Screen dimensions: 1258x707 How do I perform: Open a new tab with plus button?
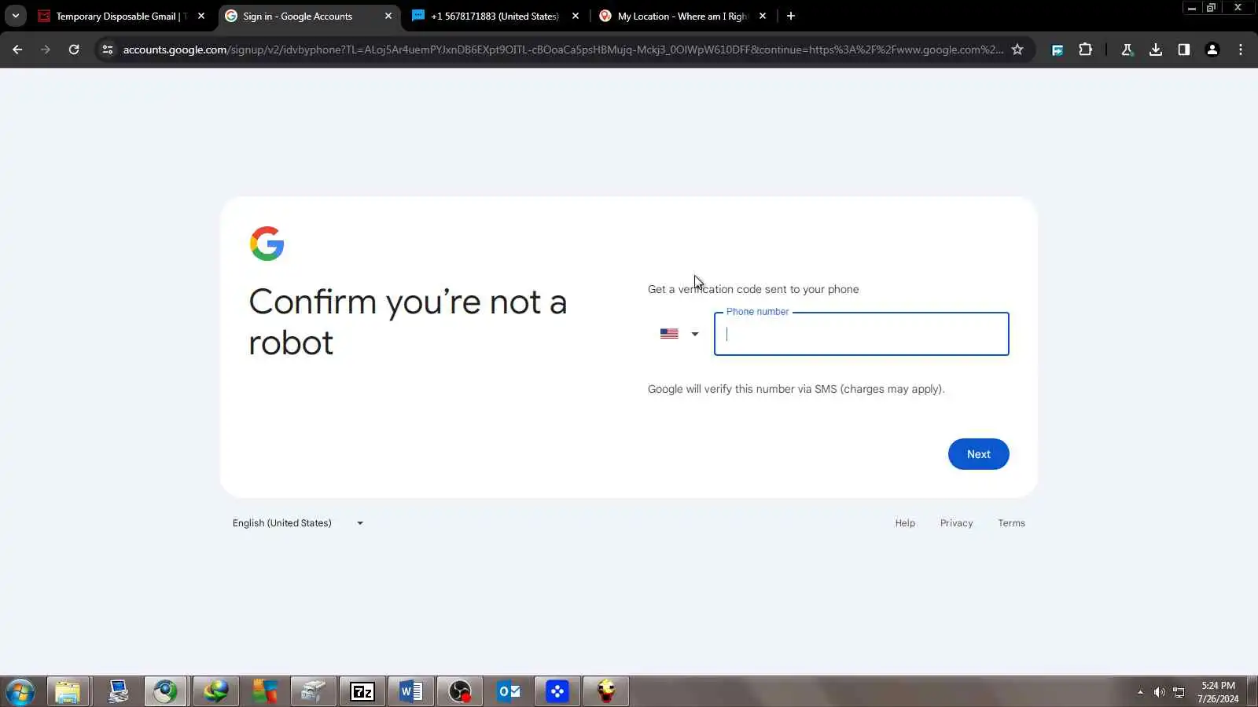pos(791,16)
